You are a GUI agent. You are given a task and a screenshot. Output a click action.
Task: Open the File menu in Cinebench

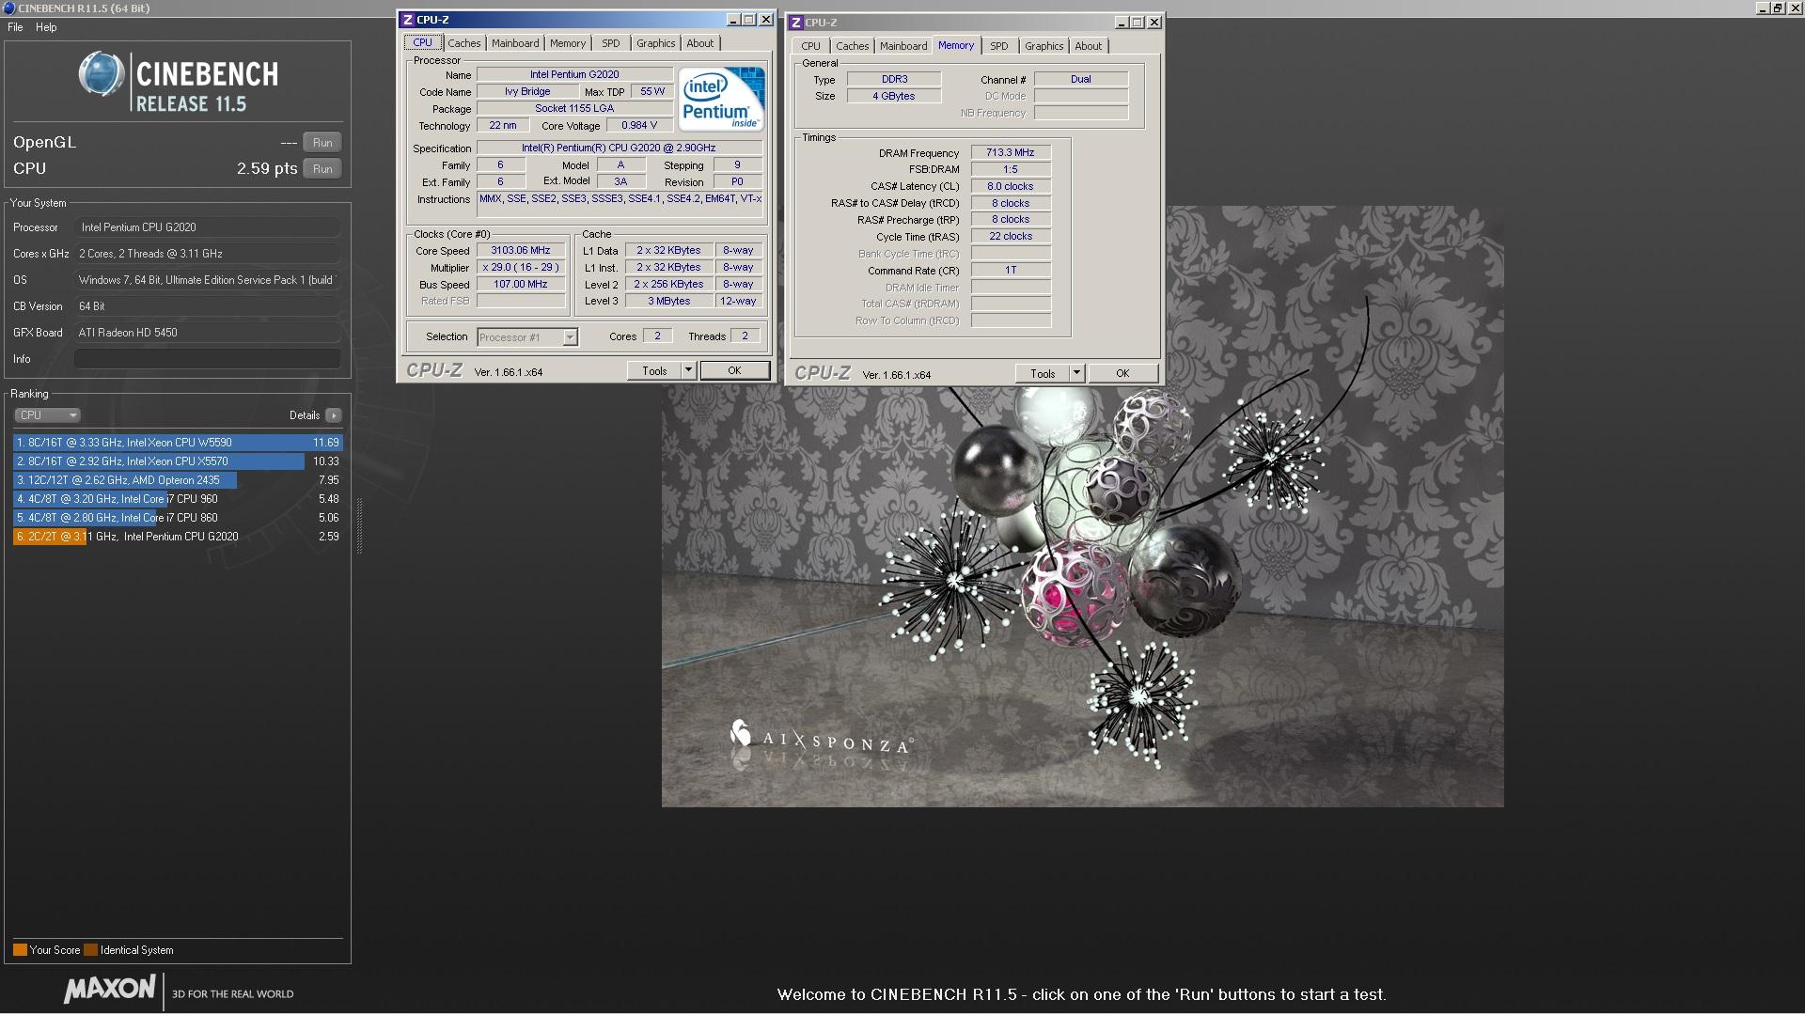click(15, 27)
